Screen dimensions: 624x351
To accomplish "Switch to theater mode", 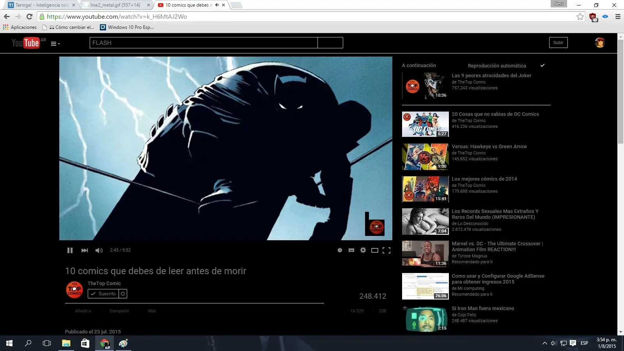I will pos(375,250).
